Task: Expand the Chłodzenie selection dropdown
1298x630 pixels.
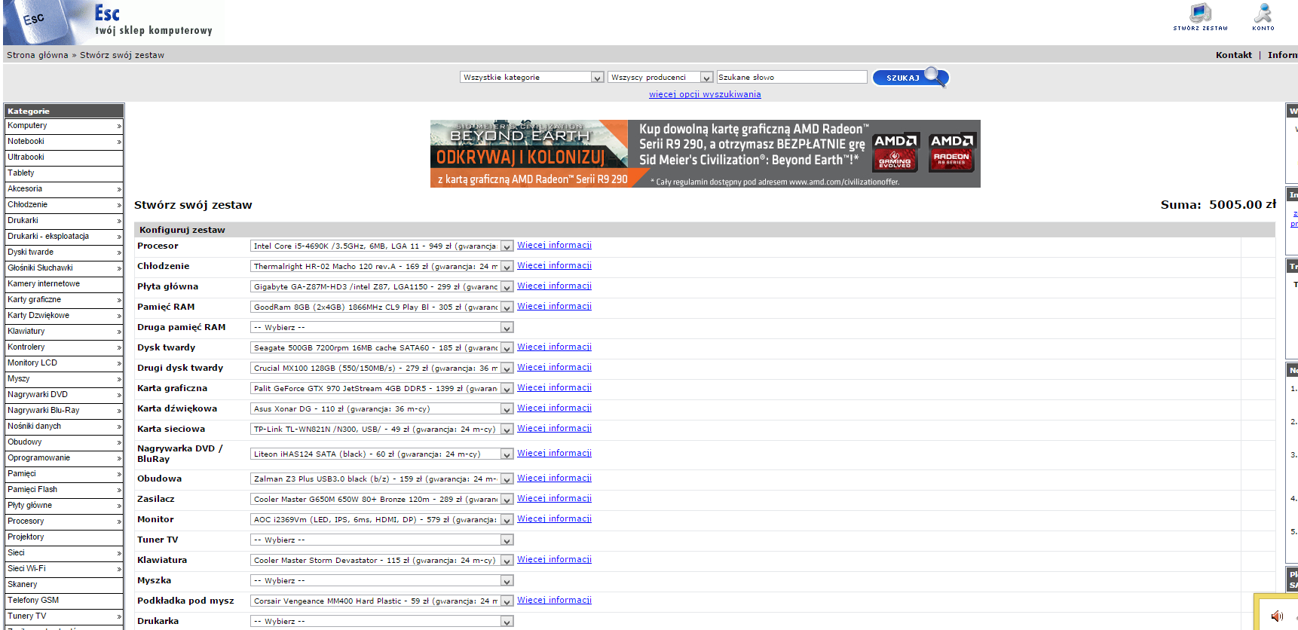Action: pyautogui.click(x=381, y=266)
